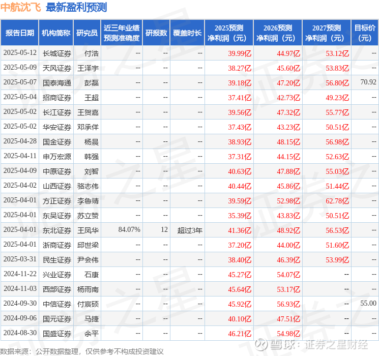The image size is (379, 356).
Task: Click research report count 12
Action: tap(164, 229)
